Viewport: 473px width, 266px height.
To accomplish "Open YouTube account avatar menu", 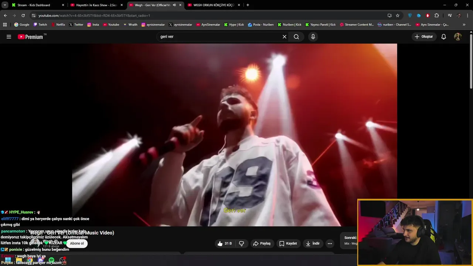I will [458, 37].
